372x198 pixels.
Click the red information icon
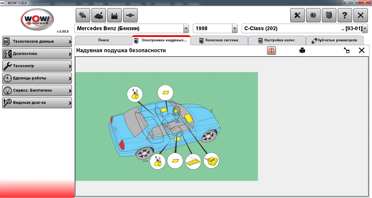pyautogui.click(x=272, y=51)
